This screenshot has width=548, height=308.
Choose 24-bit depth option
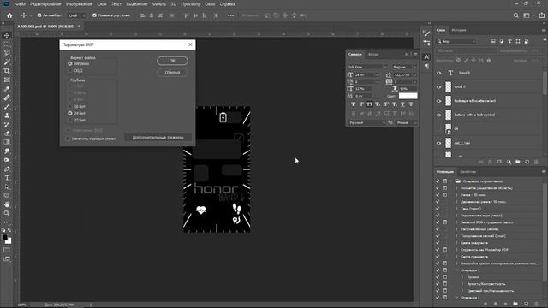(x=70, y=113)
